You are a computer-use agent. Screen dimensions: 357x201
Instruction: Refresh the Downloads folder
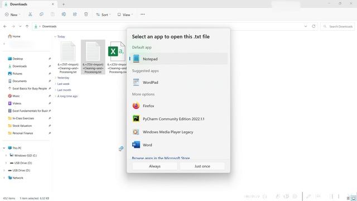point(313,26)
